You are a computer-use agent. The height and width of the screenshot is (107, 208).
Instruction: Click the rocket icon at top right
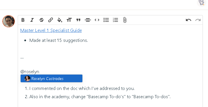(201, 3)
